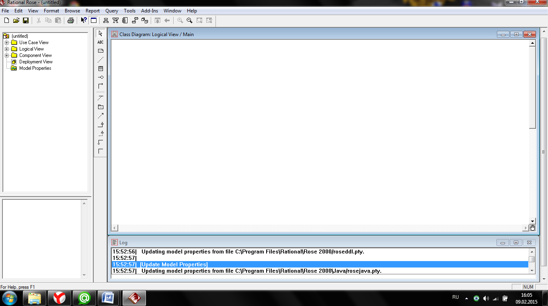Click the Zoom In magnifier icon
This screenshot has height=306, width=548.
click(x=180, y=20)
